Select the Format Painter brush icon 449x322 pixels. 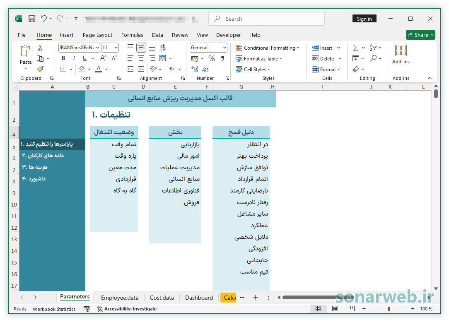pyautogui.click(x=40, y=69)
